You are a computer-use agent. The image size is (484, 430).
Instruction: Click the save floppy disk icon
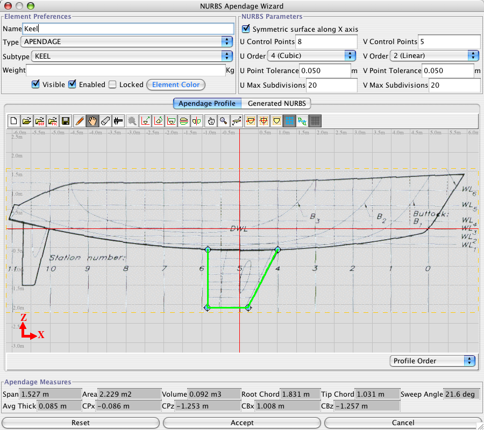tap(66, 121)
